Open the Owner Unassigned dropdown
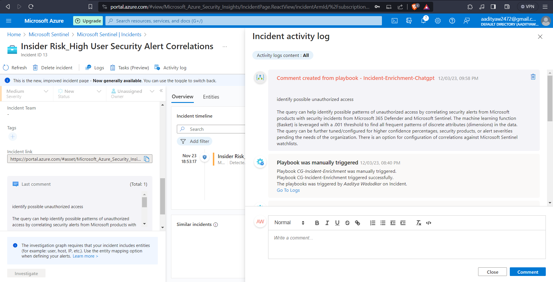 (x=132, y=94)
